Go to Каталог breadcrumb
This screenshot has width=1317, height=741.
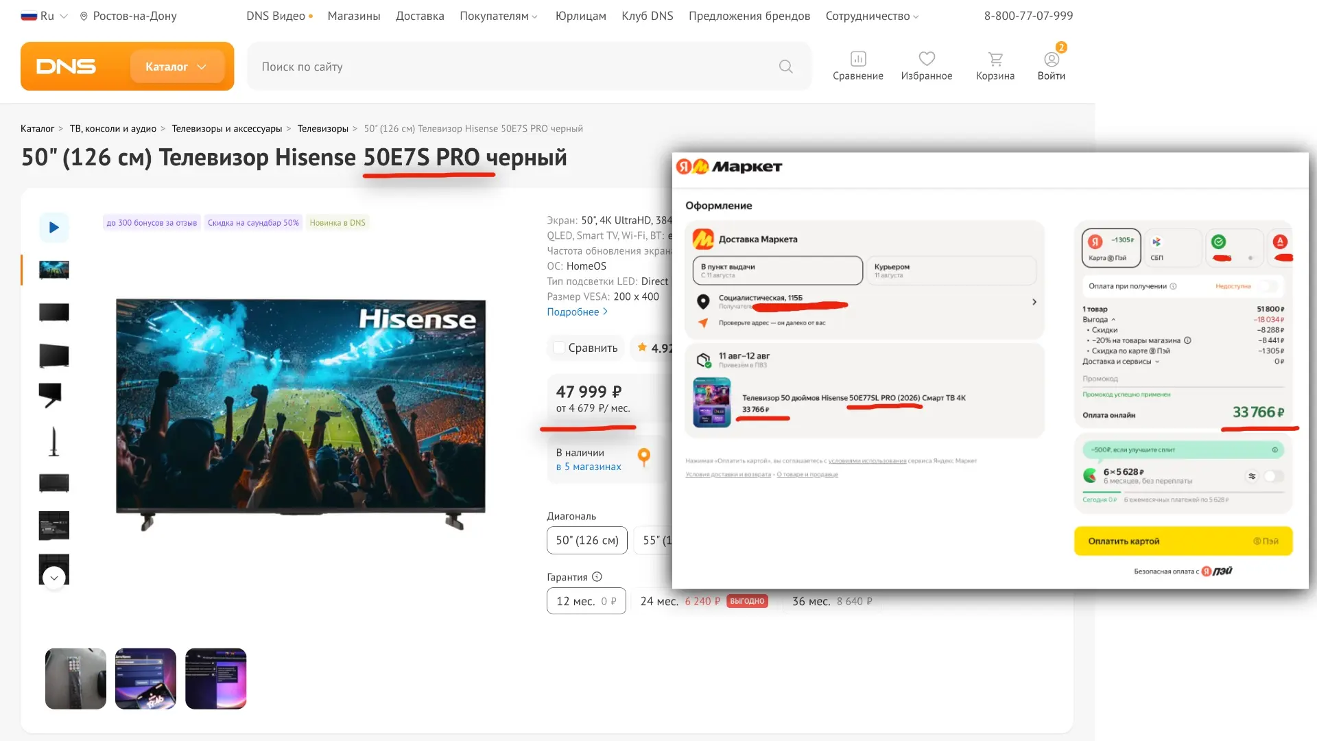37,128
